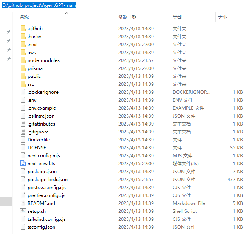
Task: Click the node_modules folder icon
Action: (23, 60)
